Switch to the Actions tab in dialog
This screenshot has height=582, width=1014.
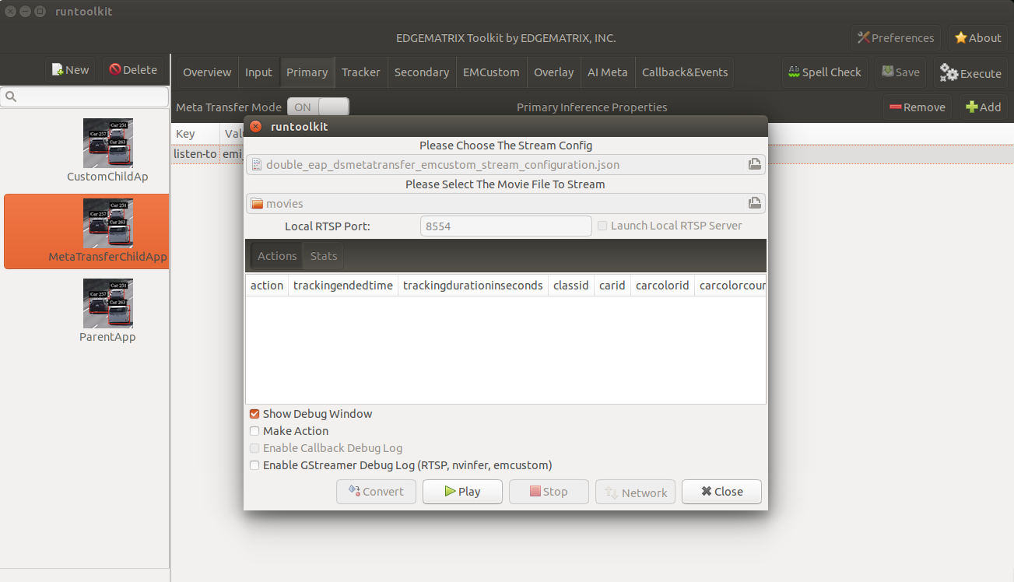point(277,255)
